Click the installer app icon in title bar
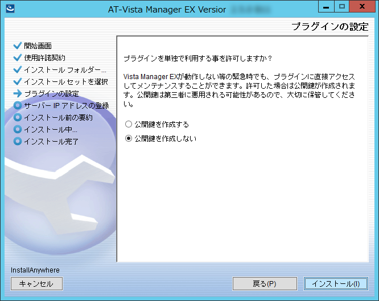The image size is (379, 301). tap(10, 9)
